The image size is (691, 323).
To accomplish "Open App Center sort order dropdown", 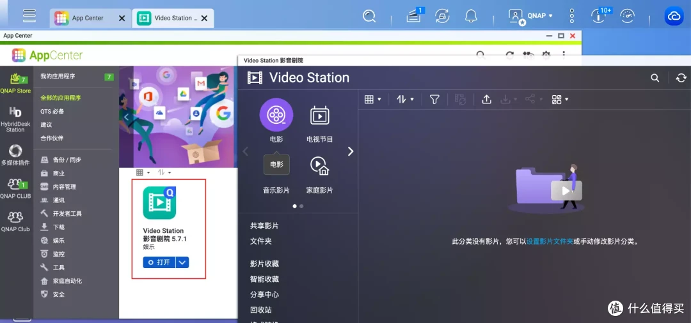I will [x=164, y=173].
